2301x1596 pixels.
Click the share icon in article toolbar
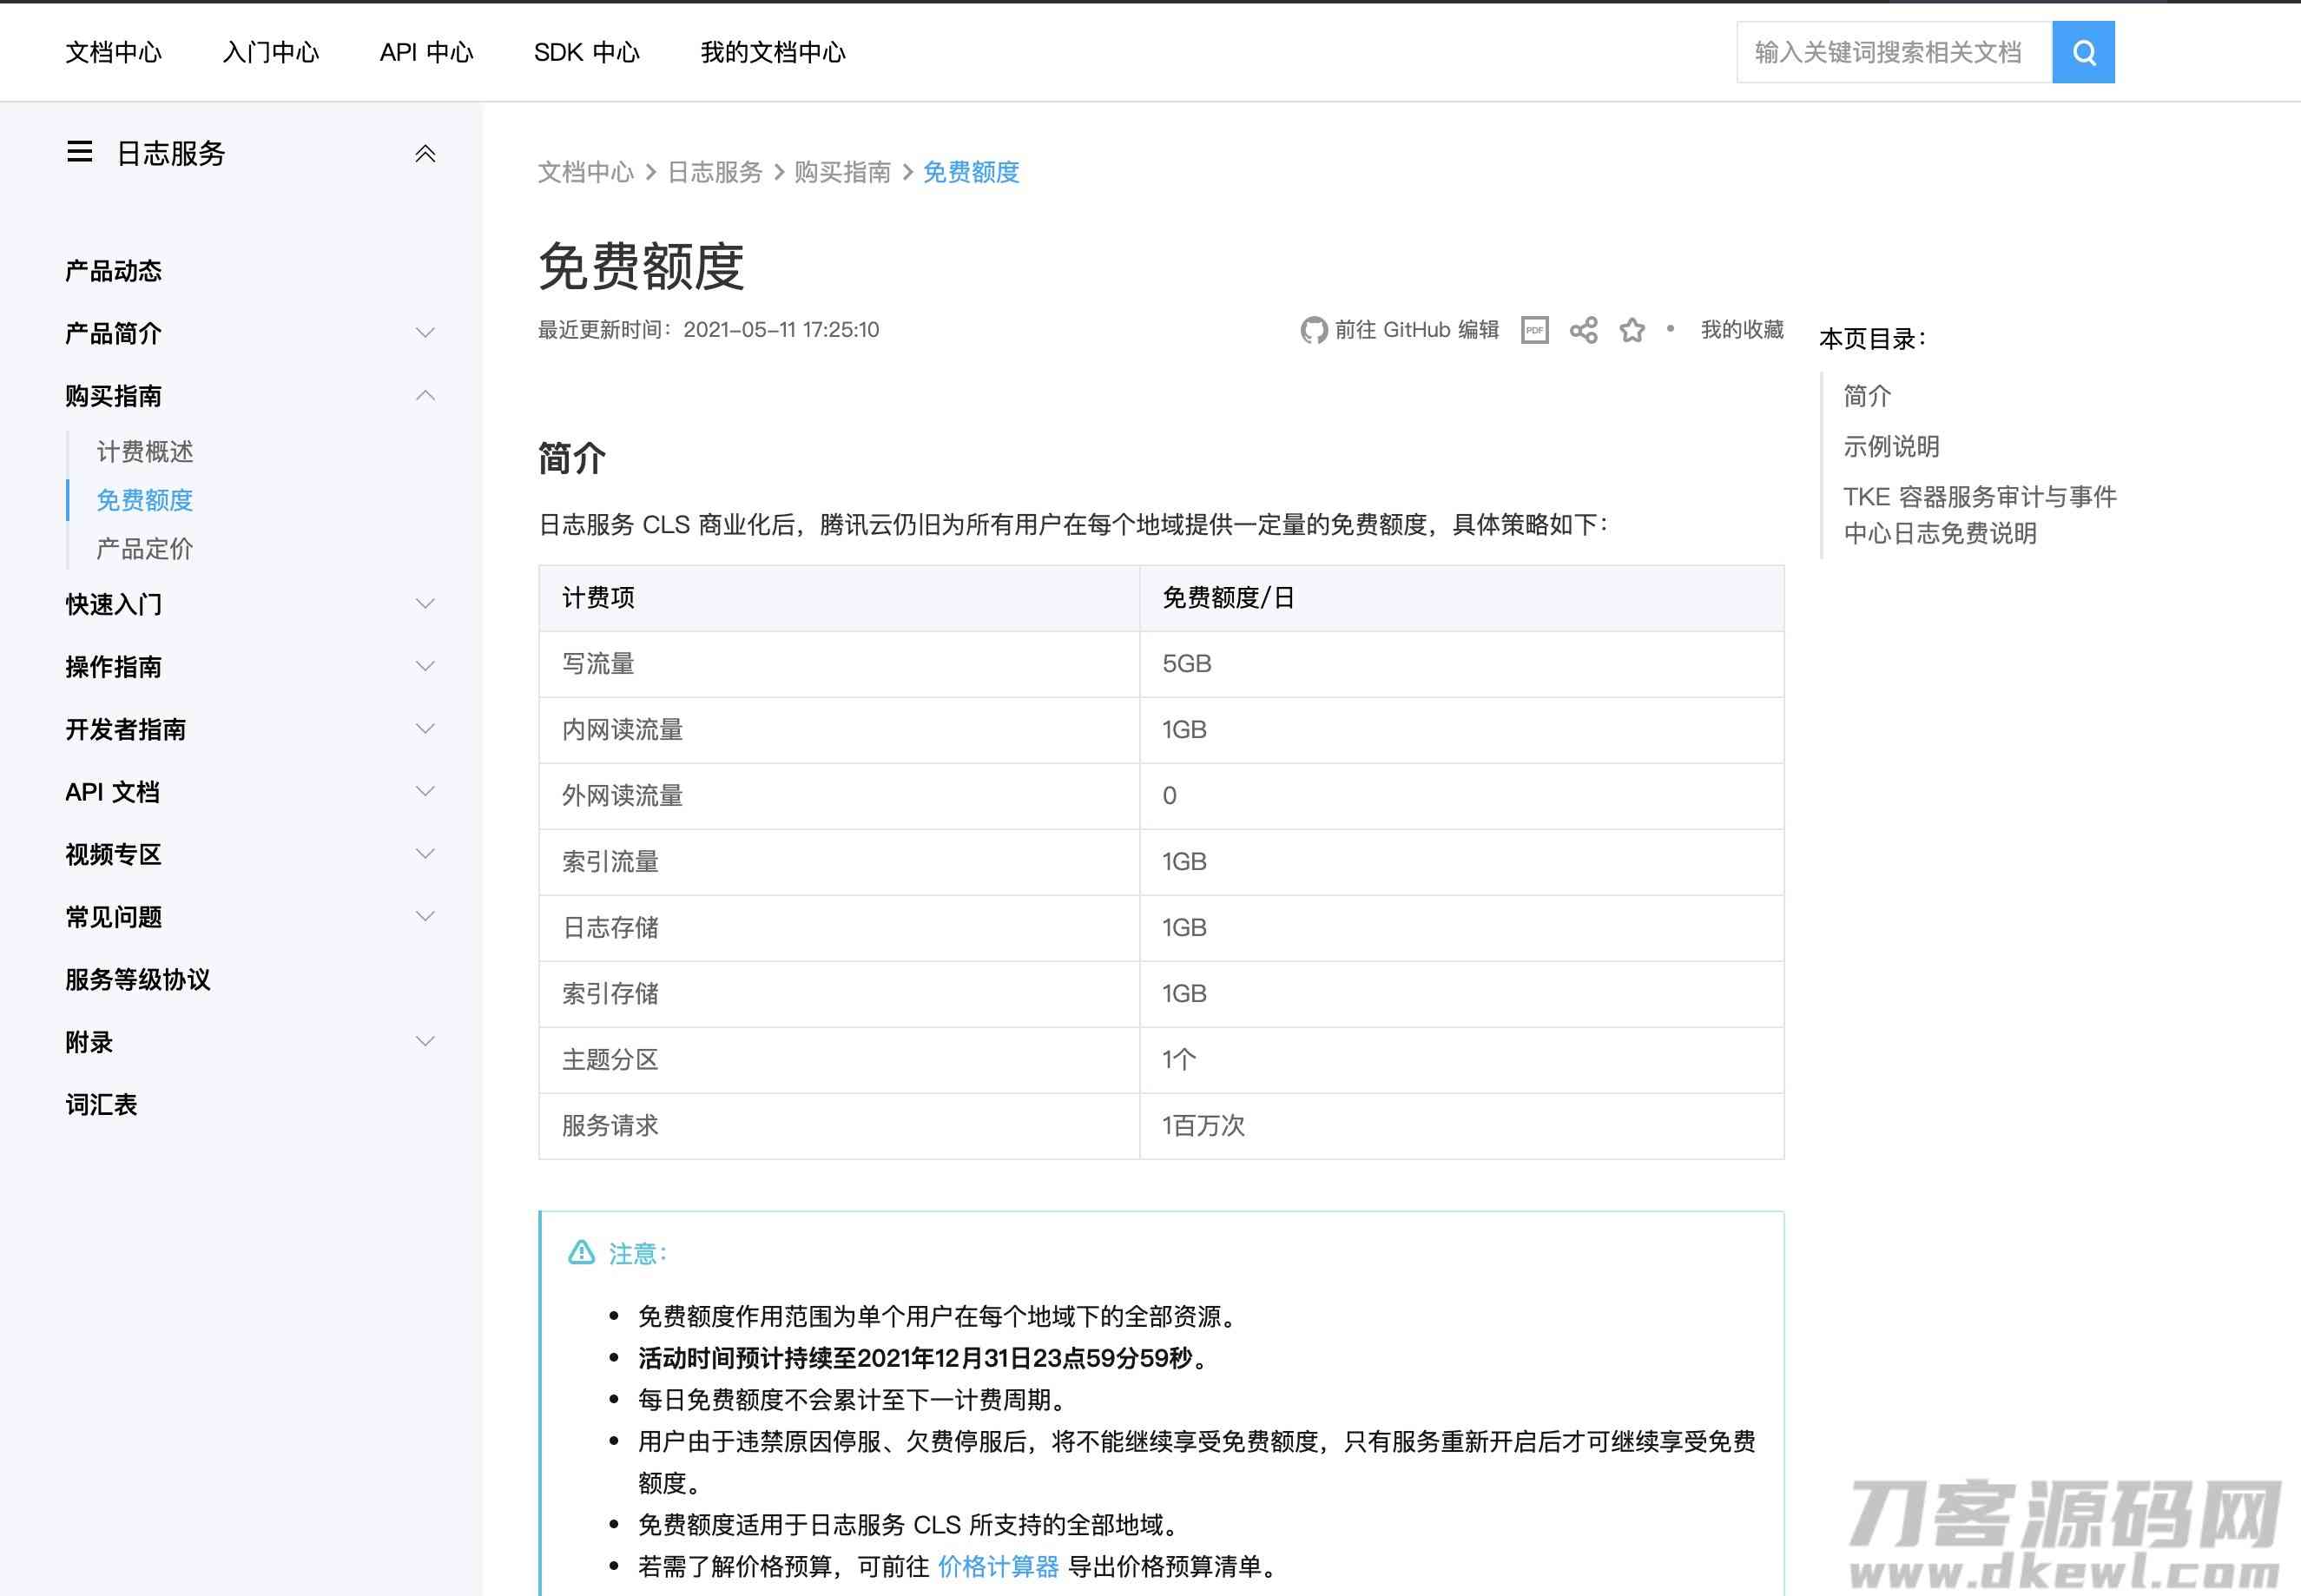point(1583,330)
